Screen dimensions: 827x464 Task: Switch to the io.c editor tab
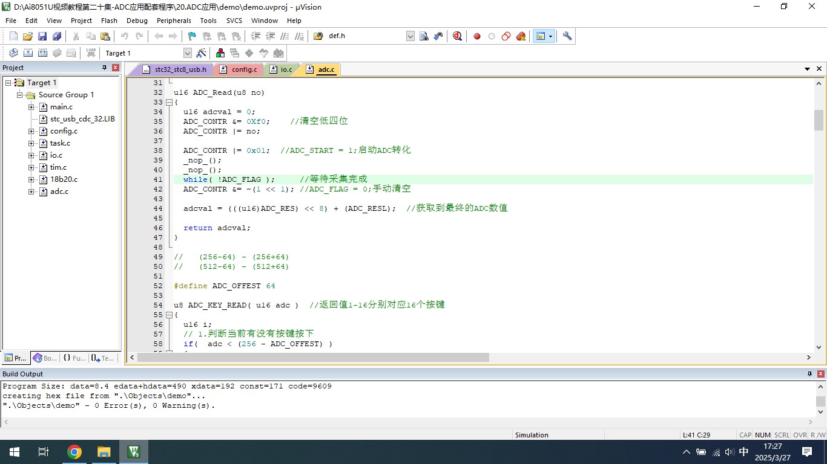pyautogui.click(x=282, y=69)
